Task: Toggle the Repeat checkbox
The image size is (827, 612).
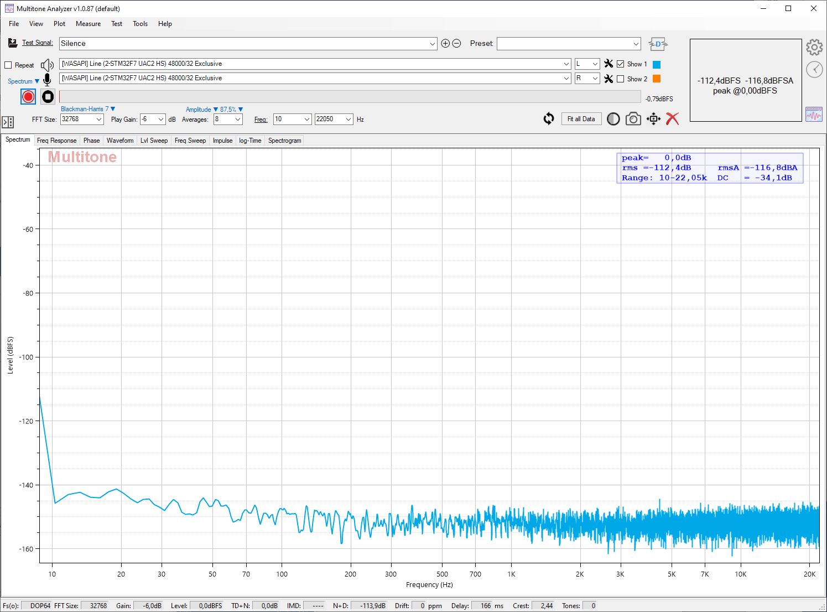Action: 8,65
